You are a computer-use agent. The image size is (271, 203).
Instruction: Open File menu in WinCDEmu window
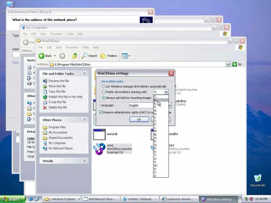pyautogui.click(x=40, y=47)
